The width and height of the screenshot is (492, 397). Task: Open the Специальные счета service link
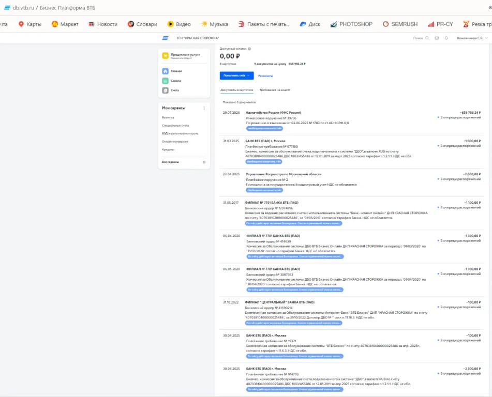pyautogui.click(x=175, y=126)
